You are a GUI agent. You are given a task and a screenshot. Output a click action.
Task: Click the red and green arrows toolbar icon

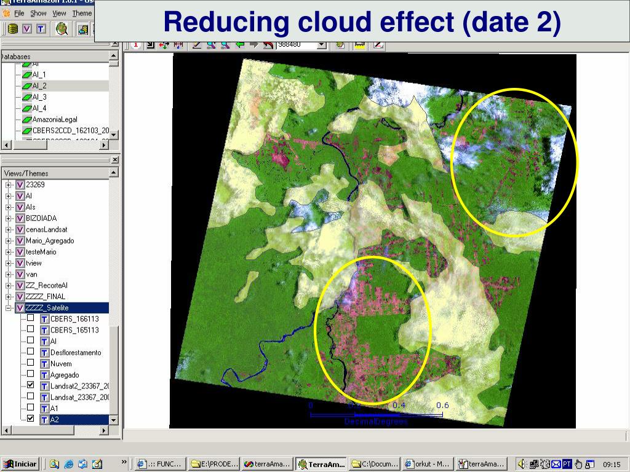click(x=164, y=45)
